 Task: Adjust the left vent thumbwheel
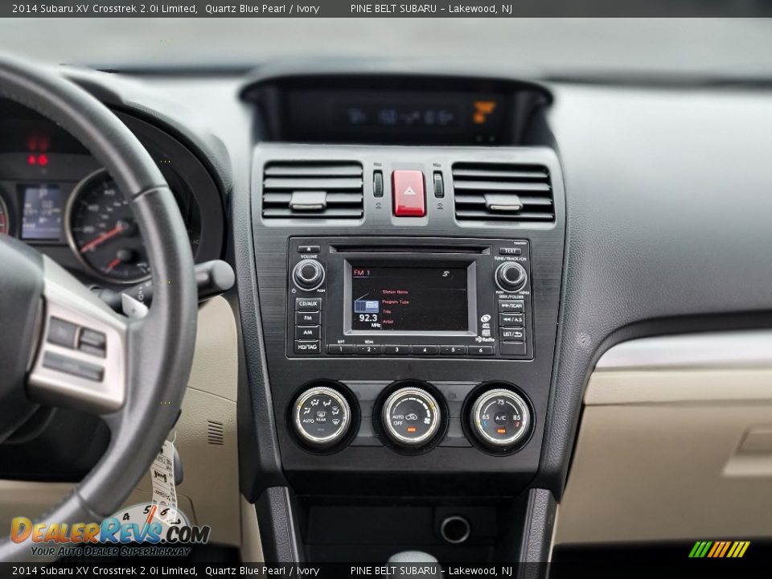pos(378,184)
